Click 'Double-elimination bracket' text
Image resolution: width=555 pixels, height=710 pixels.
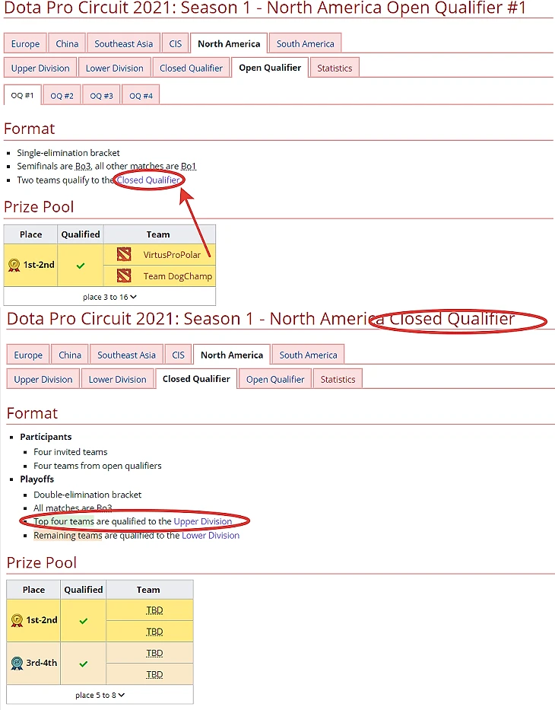point(87,495)
